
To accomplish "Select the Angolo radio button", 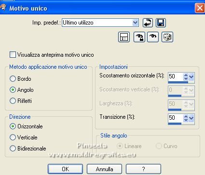I will tap(13, 90).
